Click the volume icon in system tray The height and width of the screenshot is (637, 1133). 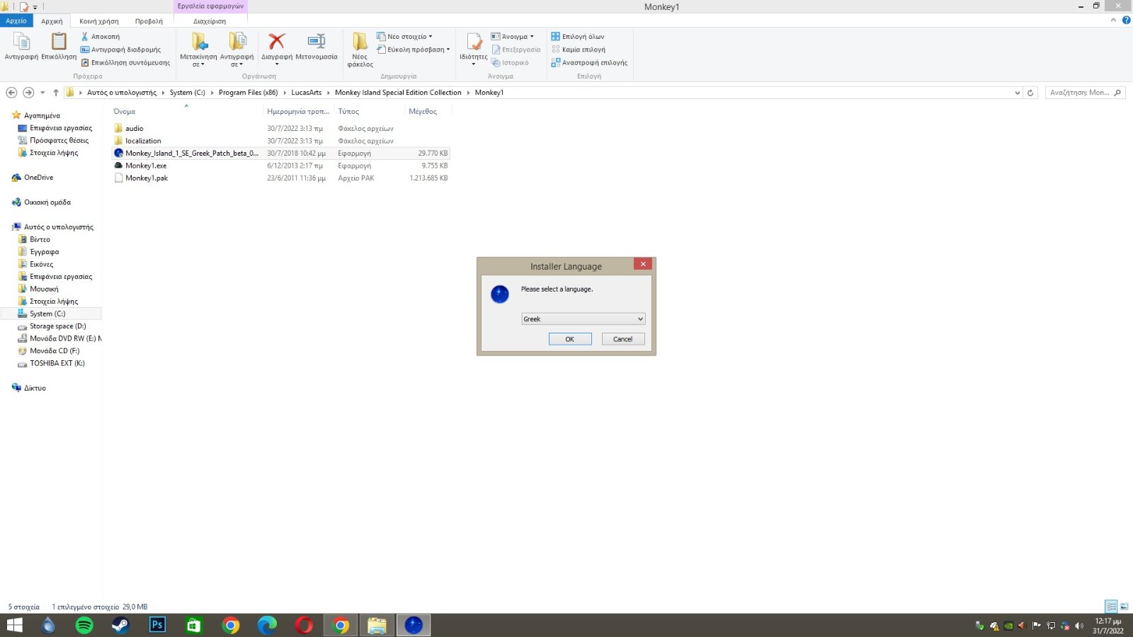[x=1079, y=626]
